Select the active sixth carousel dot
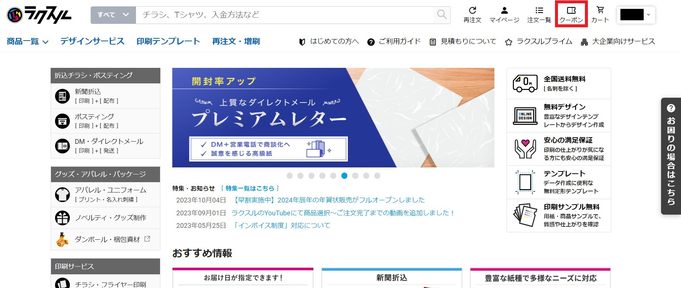Viewport: 681px width, 288px height. click(344, 176)
